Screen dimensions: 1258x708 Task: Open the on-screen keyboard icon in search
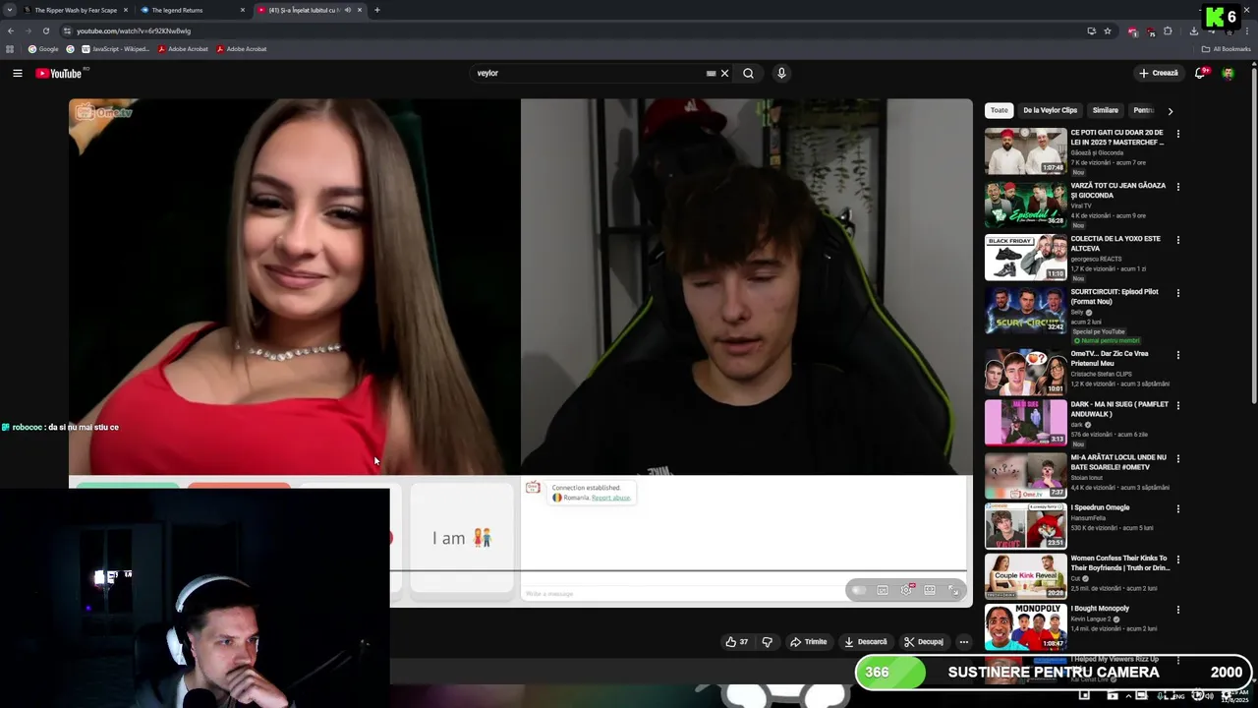pos(711,73)
